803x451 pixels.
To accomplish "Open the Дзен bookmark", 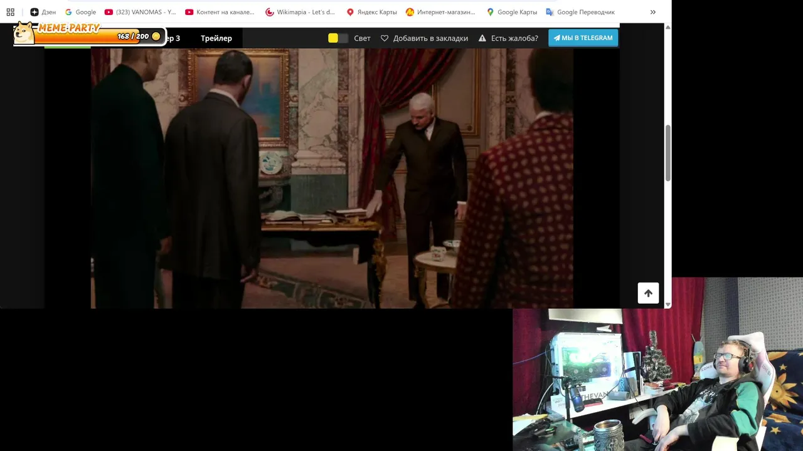I will click(43, 12).
